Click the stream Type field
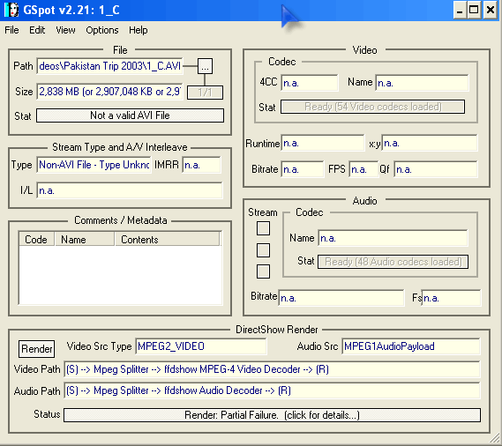Viewport: 502px width, 446px height. (x=94, y=165)
